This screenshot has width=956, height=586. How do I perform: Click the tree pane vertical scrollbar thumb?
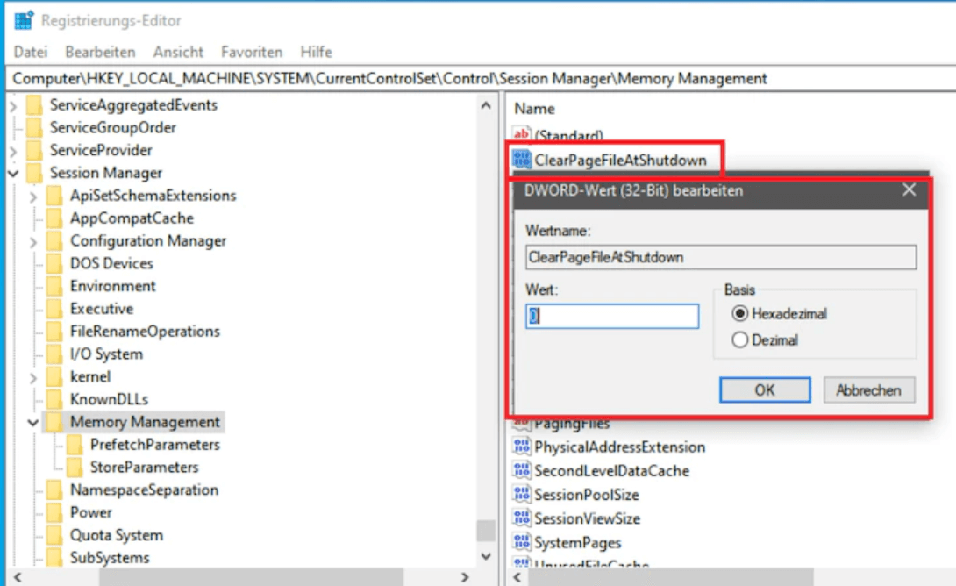coord(485,532)
